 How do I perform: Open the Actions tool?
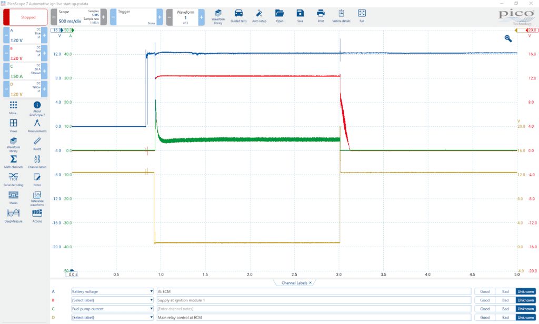coord(37,216)
